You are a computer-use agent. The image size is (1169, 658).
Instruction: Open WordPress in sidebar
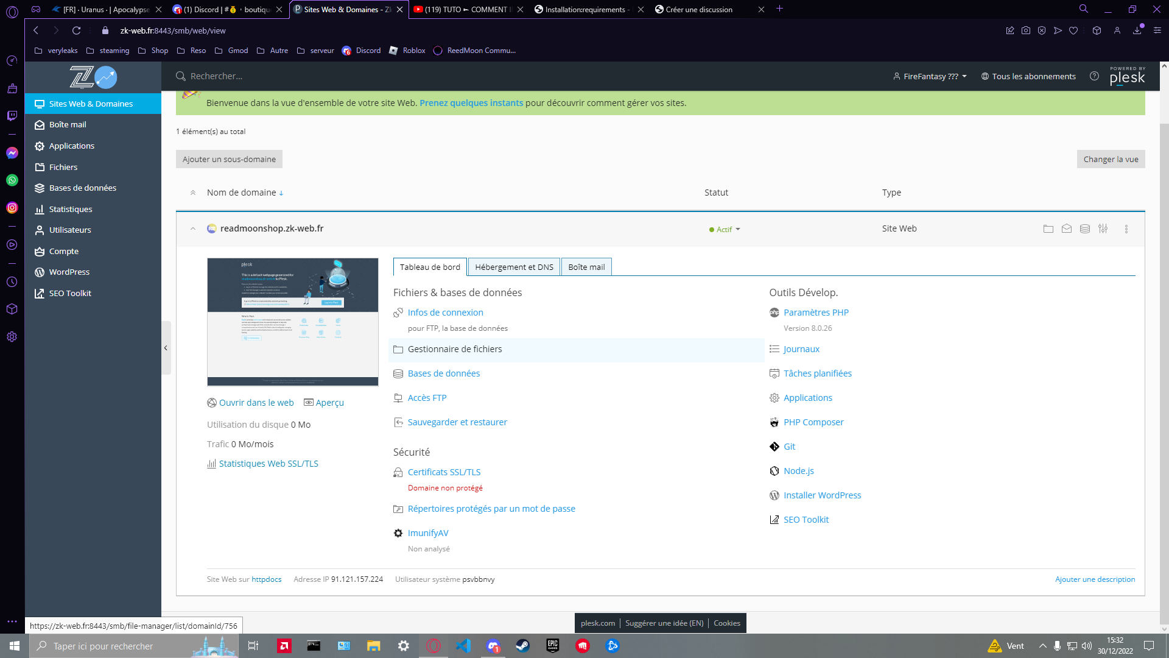coord(93,272)
